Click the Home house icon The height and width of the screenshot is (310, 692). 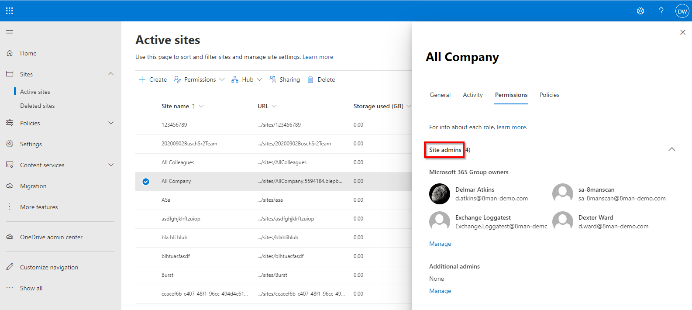coord(10,53)
